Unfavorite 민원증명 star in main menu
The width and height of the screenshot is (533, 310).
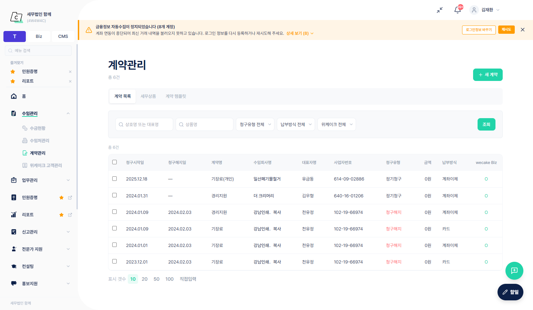tap(61, 197)
